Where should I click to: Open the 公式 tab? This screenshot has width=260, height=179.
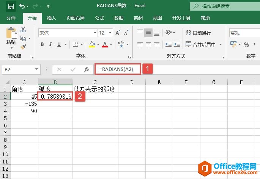tap(99, 18)
